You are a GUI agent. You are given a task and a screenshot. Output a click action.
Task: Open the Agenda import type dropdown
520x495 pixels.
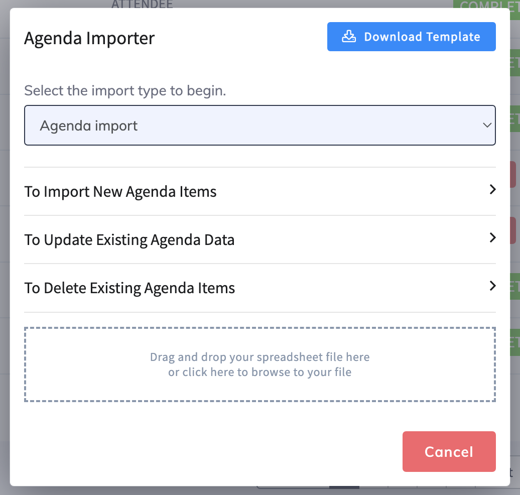[259, 125]
